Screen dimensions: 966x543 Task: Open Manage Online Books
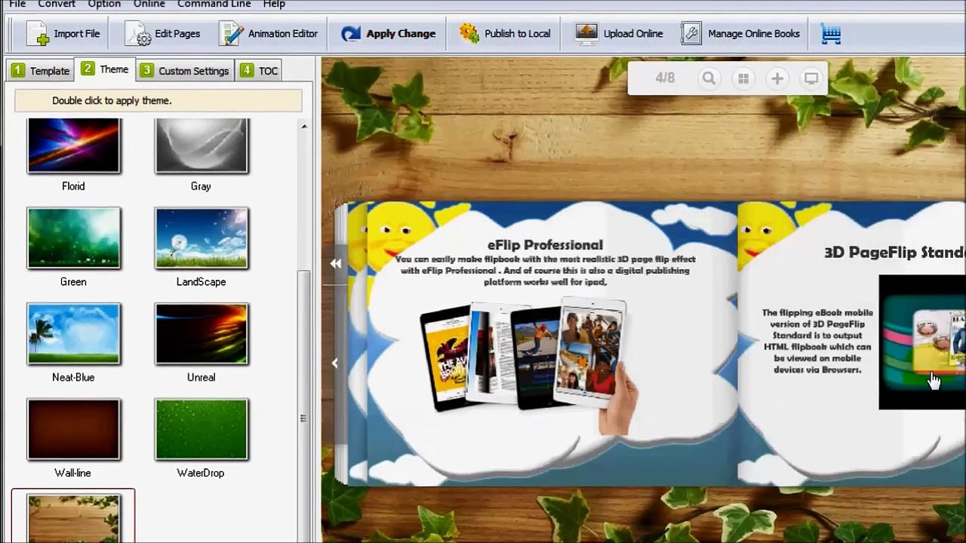coord(740,34)
